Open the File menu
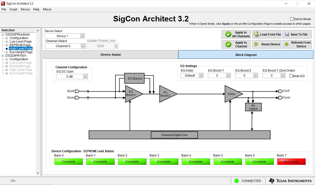This screenshot has width=315, height=185. point(4,9)
